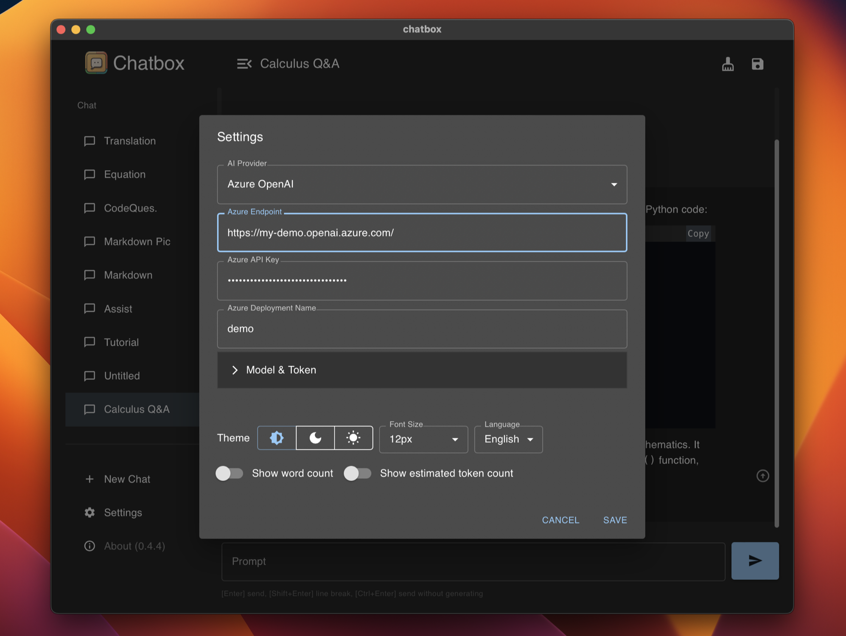846x636 pixels.
Task: Select the auto system theme
Action: click(277, 437)
